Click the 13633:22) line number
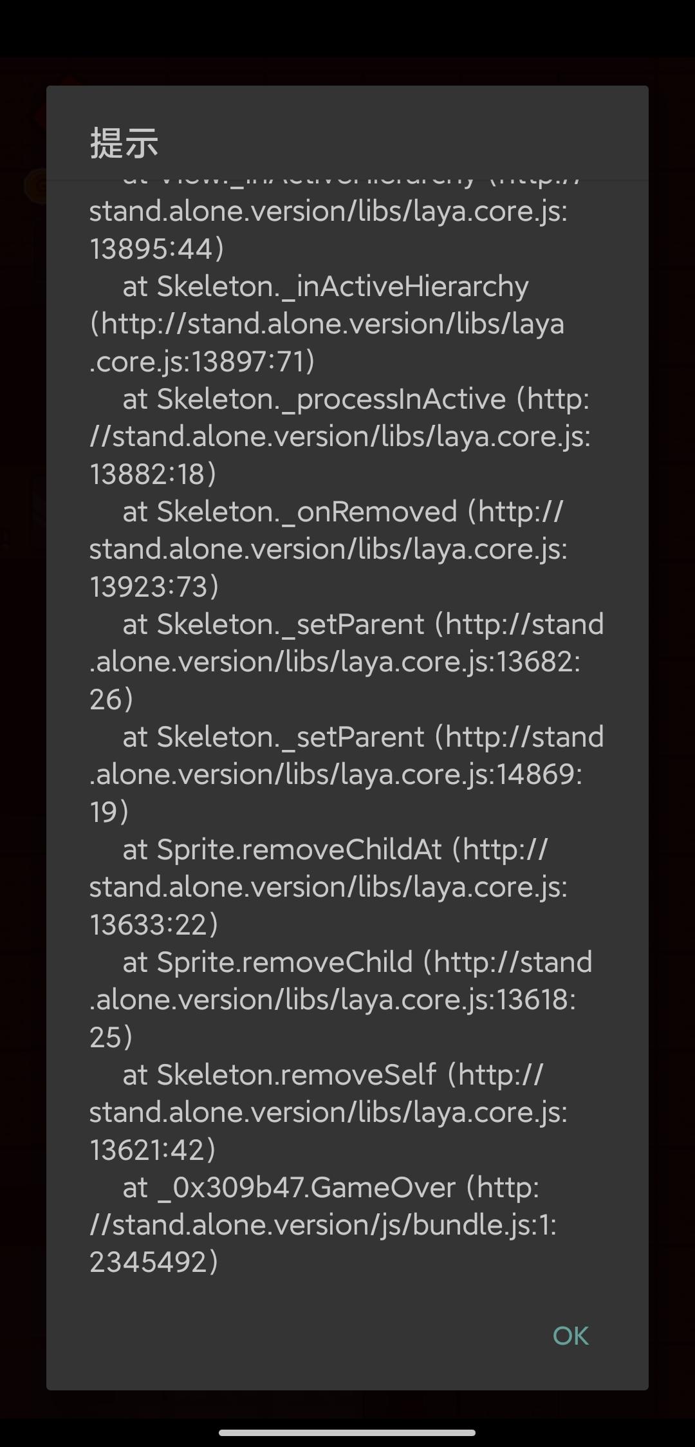This screenshot has height=1447, width=695. click(154, 925)
